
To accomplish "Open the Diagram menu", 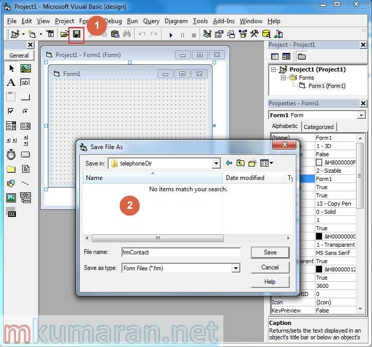I will tap(176, 21).
